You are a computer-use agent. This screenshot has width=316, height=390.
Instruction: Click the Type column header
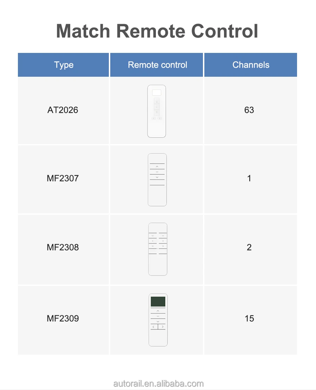pyautogui.click(x=64, y=65)
